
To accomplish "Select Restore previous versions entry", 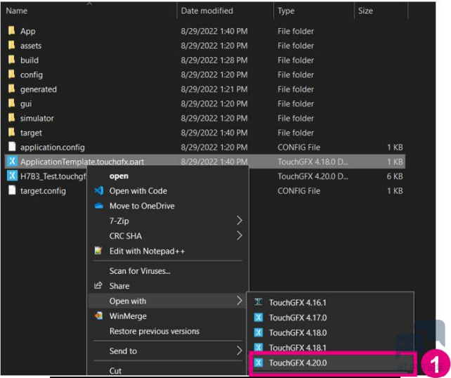I will pyautogui.click(x=168, y=331).
